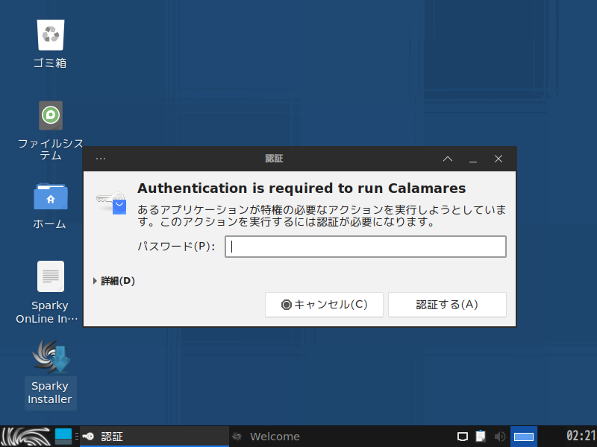Close the 認証 dialog window

pos(498,159)
